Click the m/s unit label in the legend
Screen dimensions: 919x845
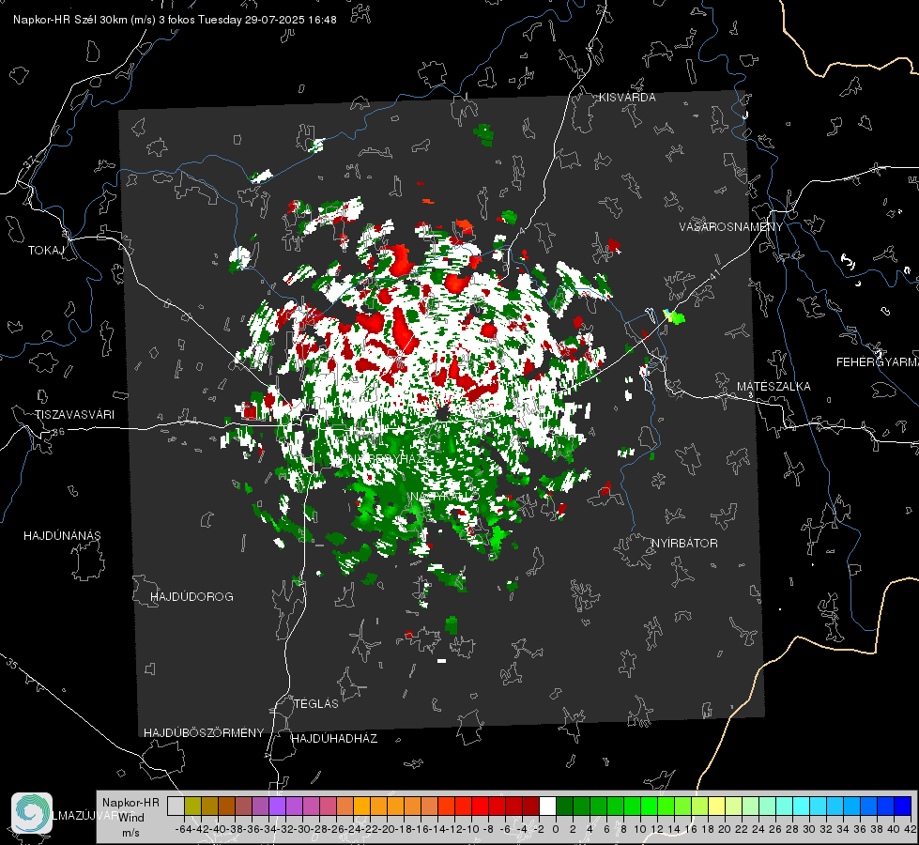[x=130, y=833]
